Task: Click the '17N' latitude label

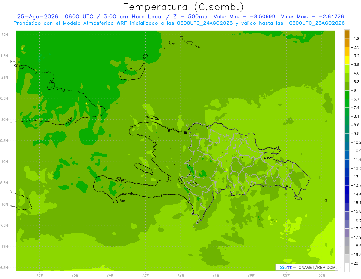Action: point(5,246)
